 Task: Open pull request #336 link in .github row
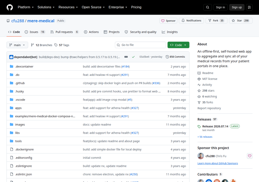click(156, 83)
